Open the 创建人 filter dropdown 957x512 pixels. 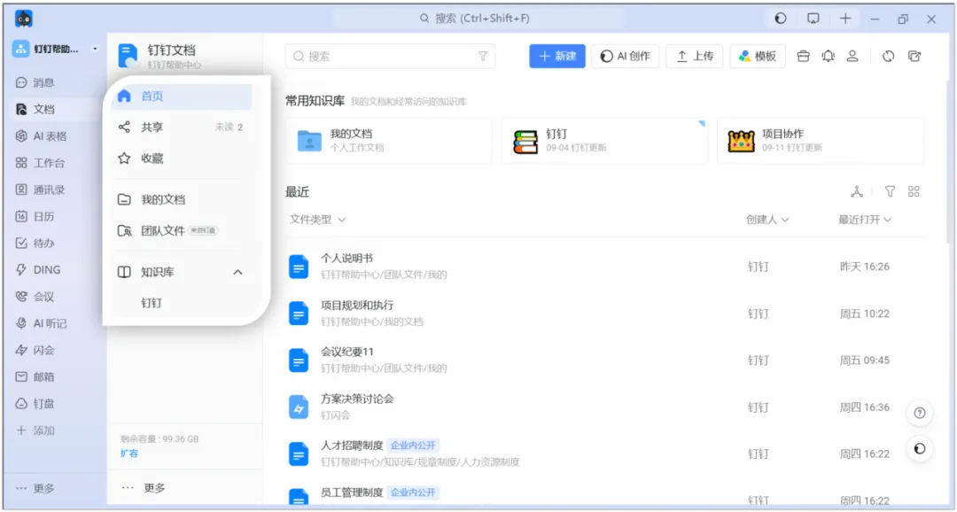point(767,219)
